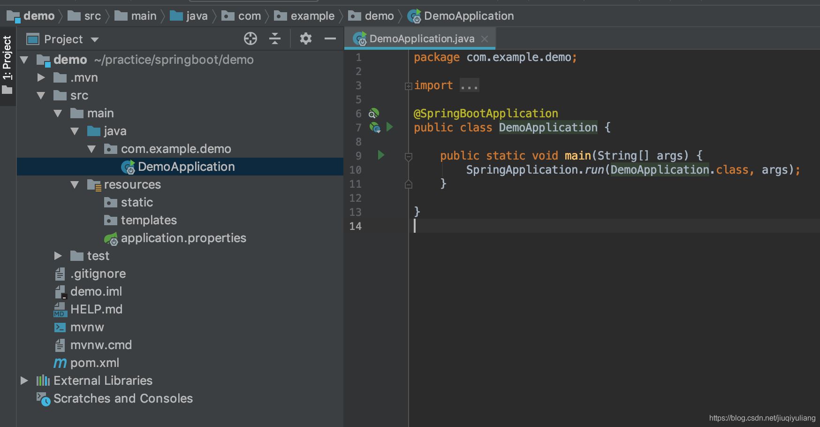Expand the .mvn folder
This screenshot has width=820, height=427.
tap(41, 77)
